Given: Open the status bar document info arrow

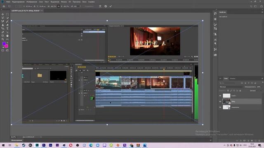Looking at the screenshot, I should click(41, 137).
